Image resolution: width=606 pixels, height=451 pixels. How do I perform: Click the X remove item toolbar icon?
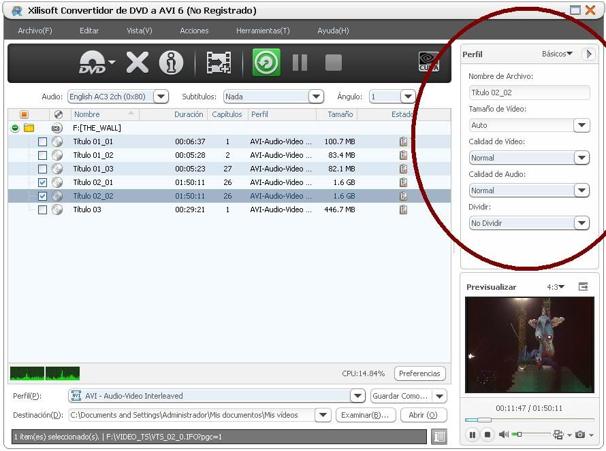click(137, 63)
